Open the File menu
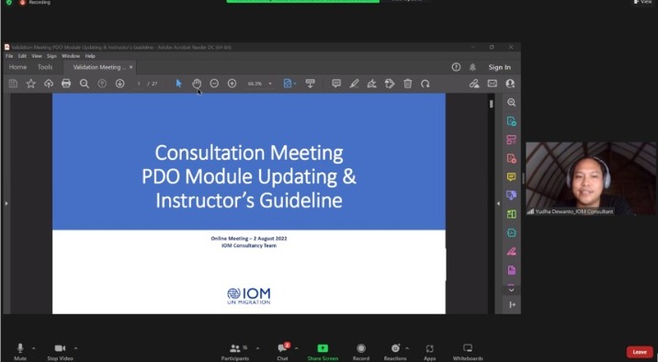658x362 pixels. (x=9, y=56)
